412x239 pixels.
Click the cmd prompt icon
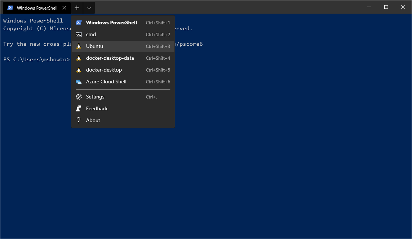pyautogui.click(x=79, y=34)
